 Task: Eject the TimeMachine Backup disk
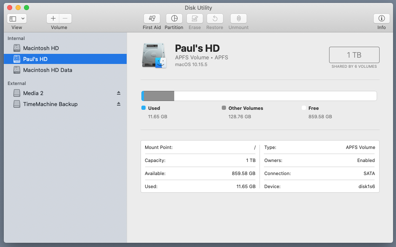[119, 104]
